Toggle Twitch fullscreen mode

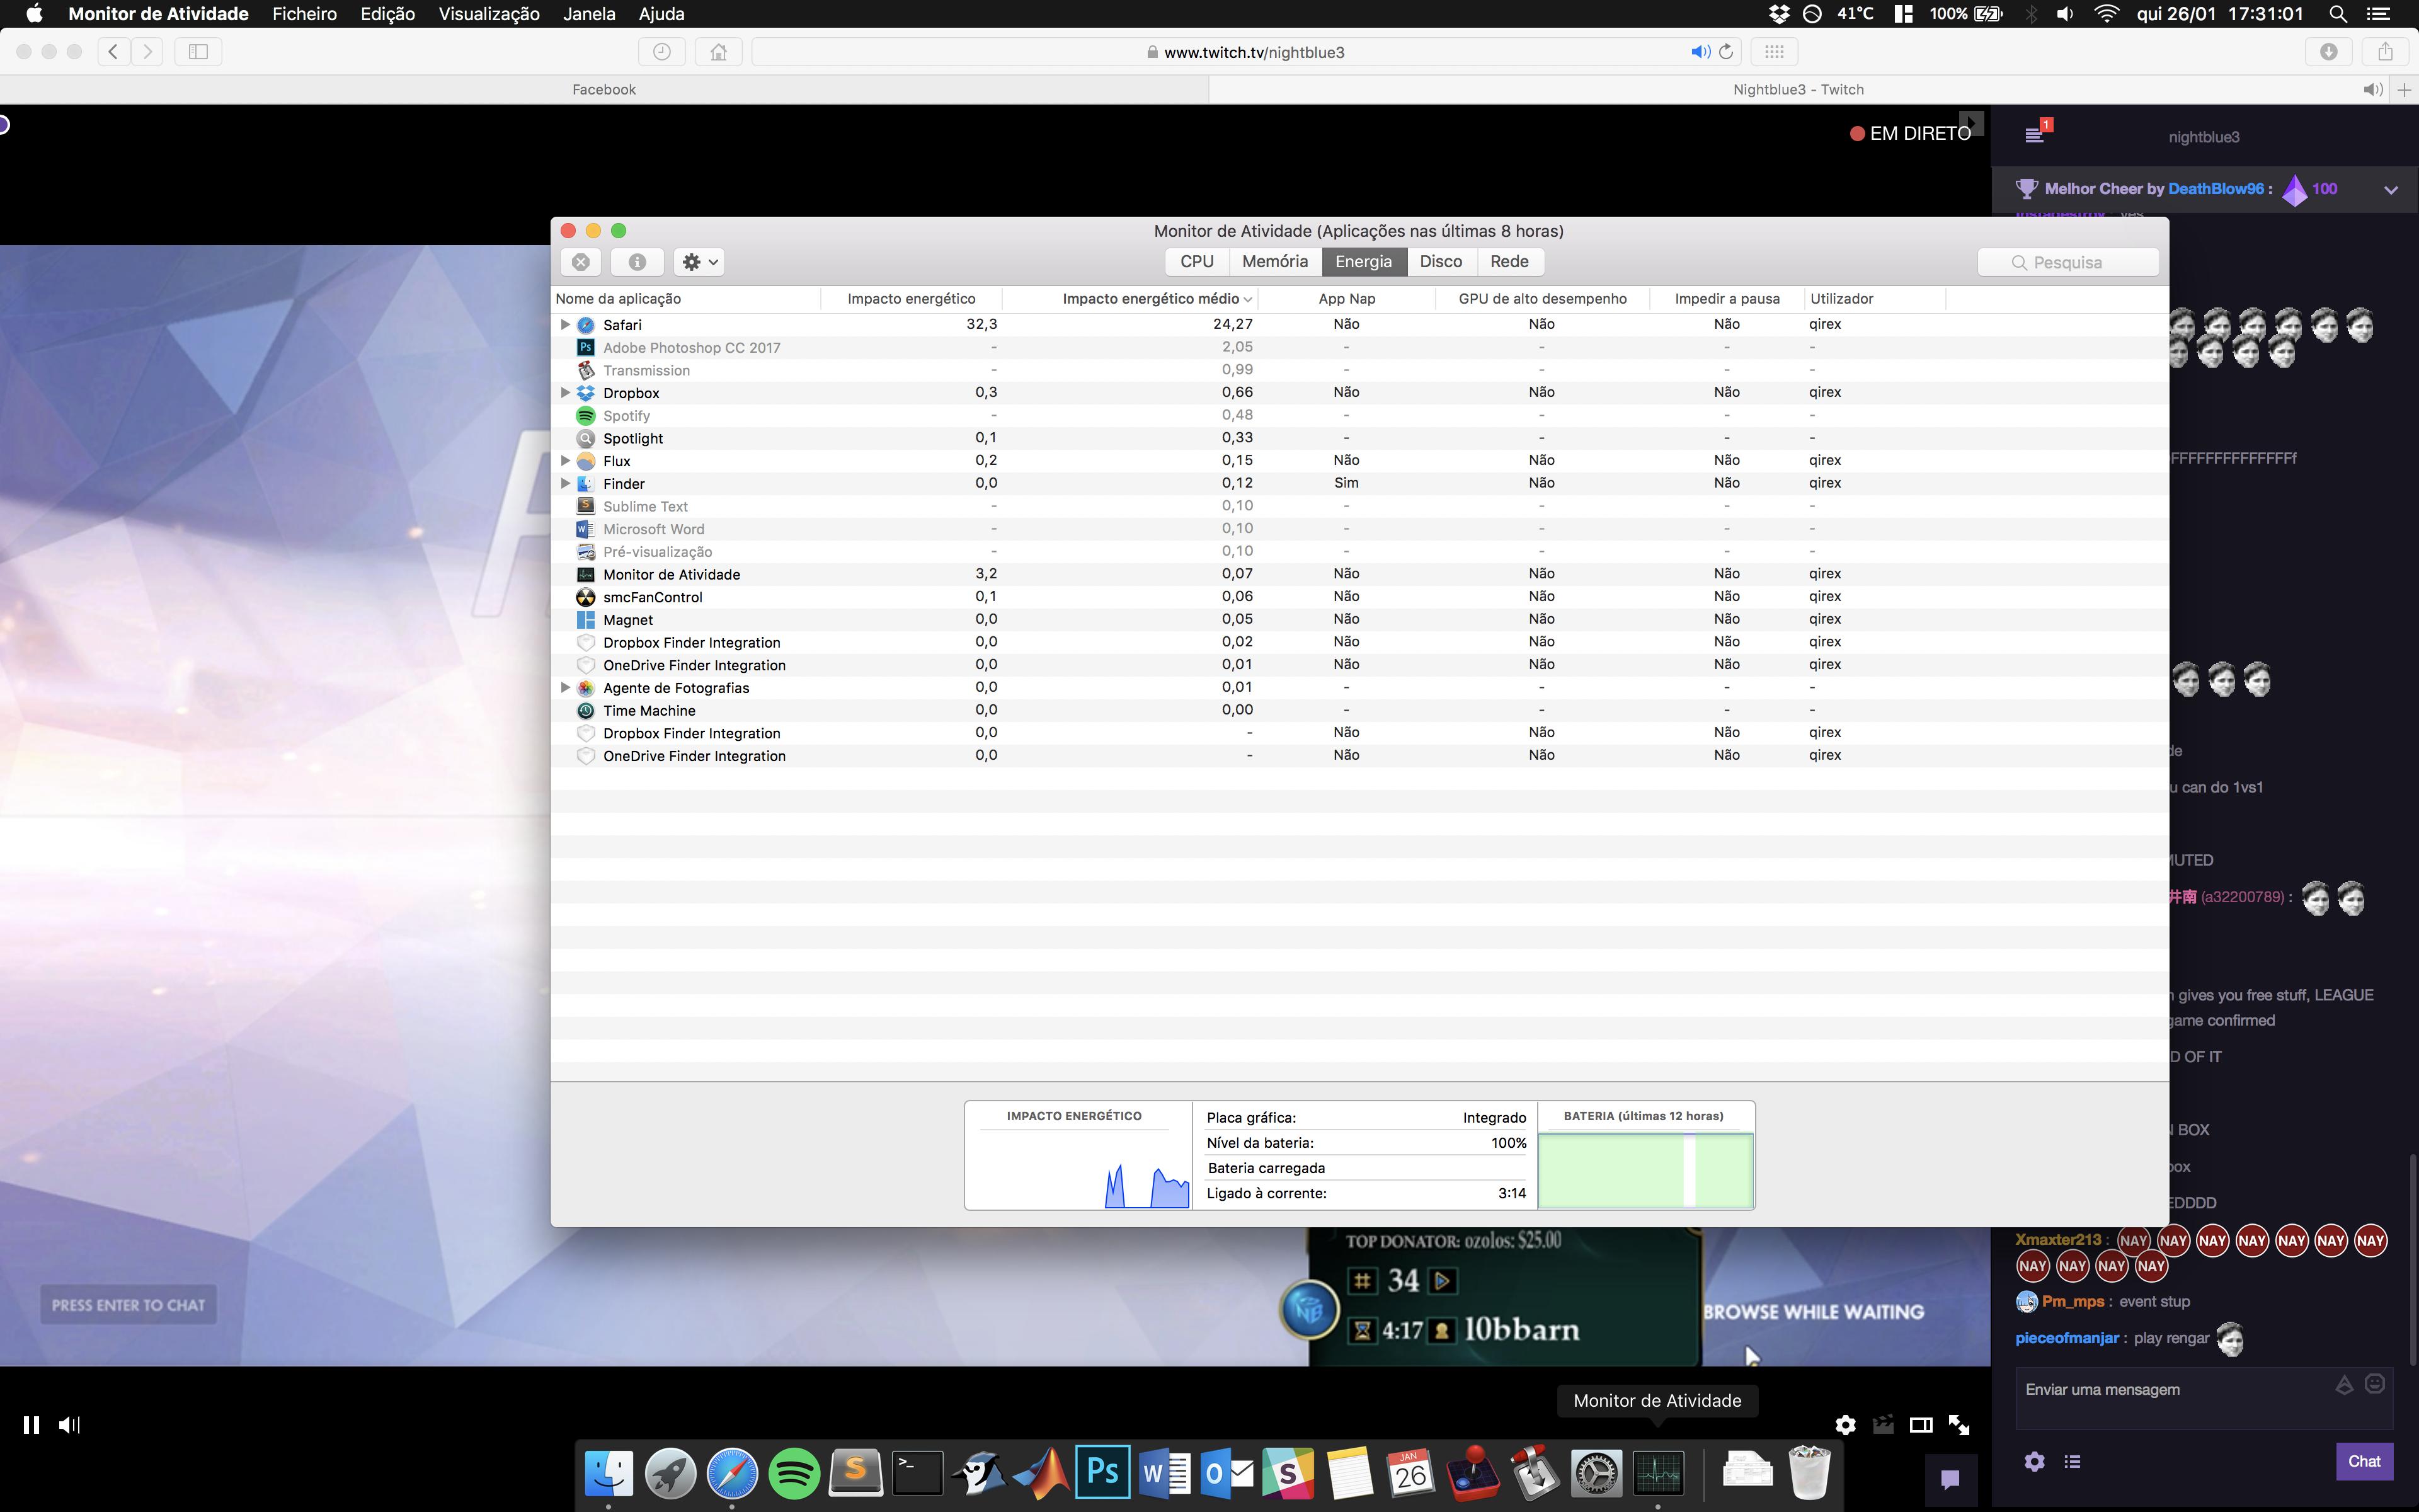1958,1425
